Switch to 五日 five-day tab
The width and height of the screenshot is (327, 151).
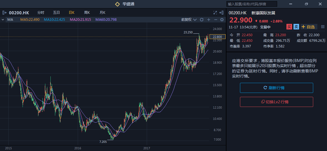[x=56, y=13]
